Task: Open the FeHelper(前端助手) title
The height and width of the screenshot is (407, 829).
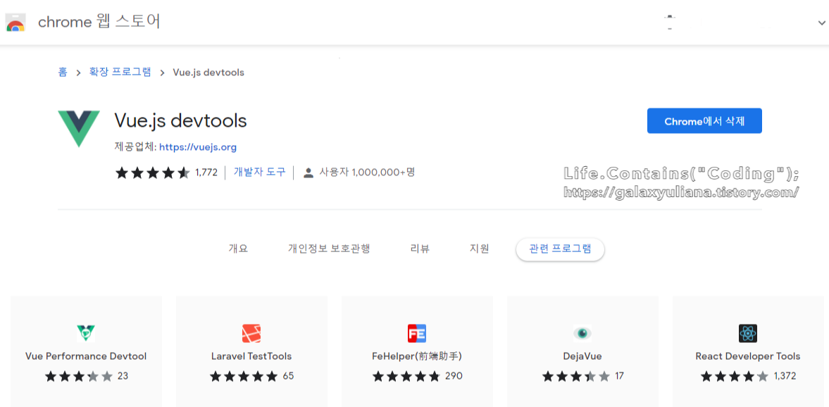Action: click(x=417, y=356)
